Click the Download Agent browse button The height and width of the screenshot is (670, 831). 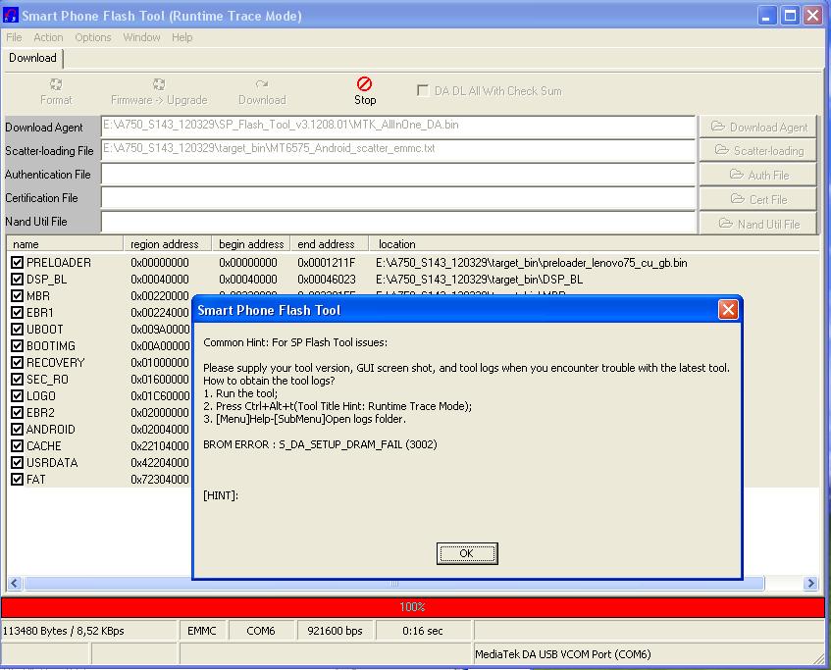click(757, 127)
